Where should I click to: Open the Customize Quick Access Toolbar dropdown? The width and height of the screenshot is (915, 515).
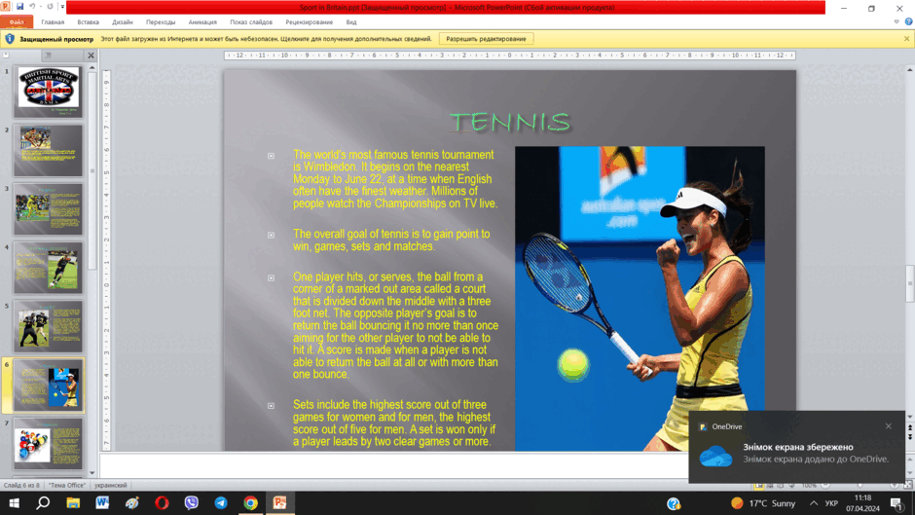tap(62, 7)
